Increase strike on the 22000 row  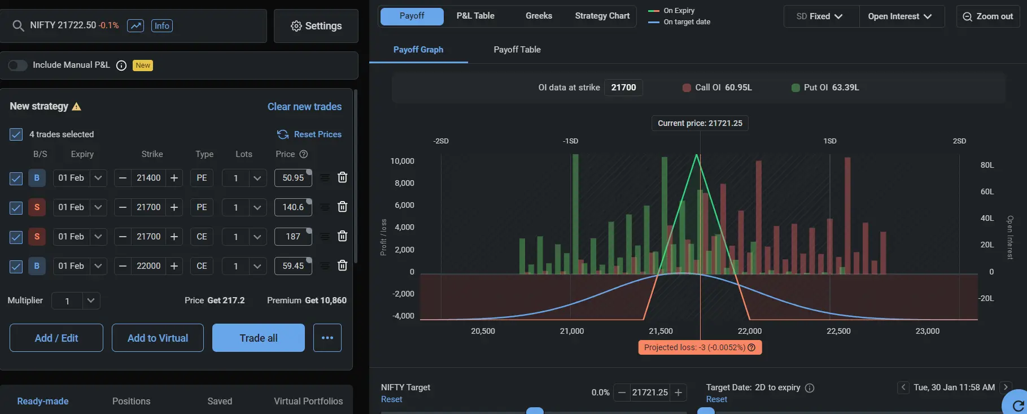coord(174,266)
